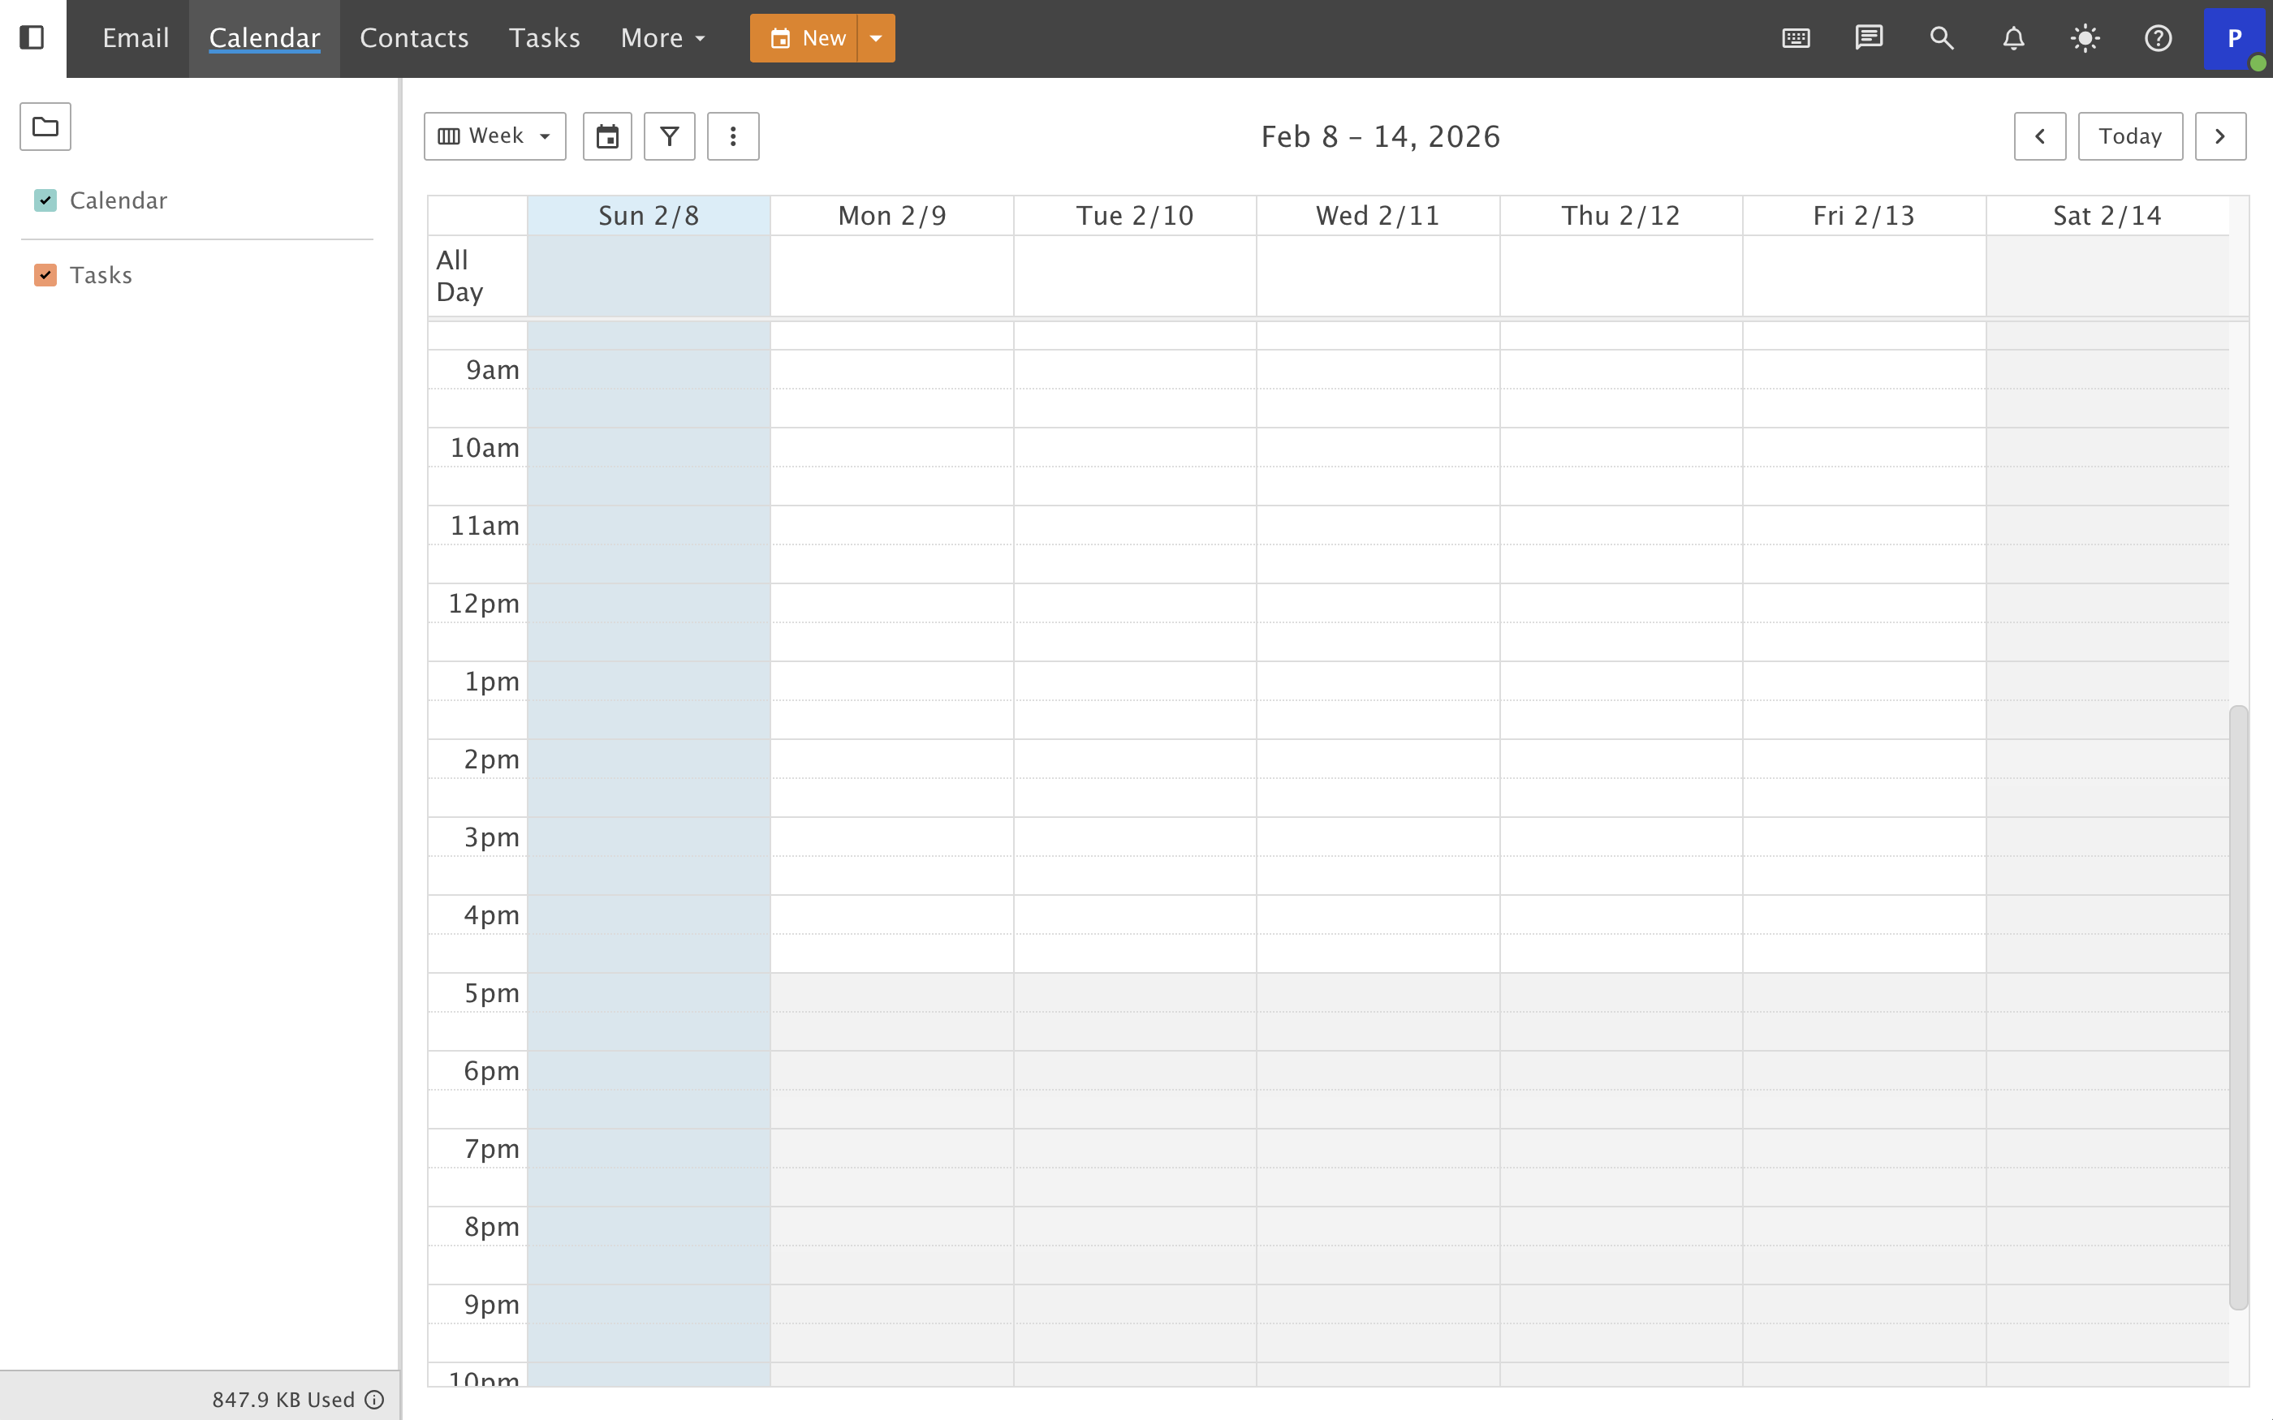The height and width of the screenshot is (1420, 2273).
Task: Jump to Today in the calendar
Action: click(2129, 136)
